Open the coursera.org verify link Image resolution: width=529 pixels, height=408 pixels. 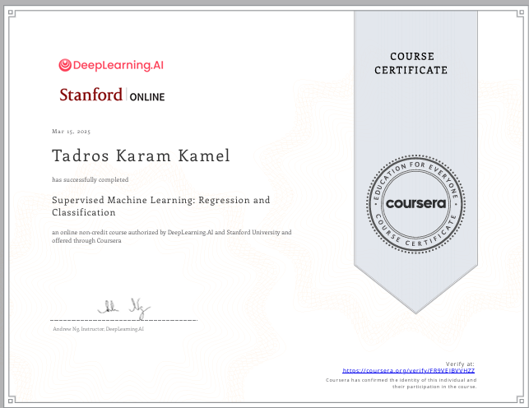409,370
